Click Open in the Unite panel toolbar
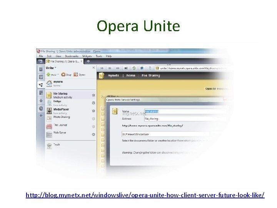 79,74
